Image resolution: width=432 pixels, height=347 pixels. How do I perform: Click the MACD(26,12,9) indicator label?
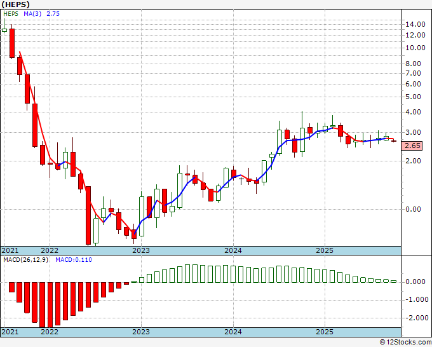click(x=26, y=260)
